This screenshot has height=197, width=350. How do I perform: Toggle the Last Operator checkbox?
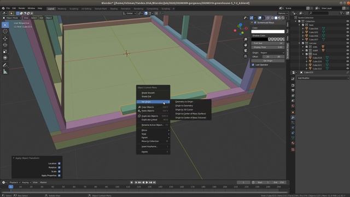tap(253, 65)
